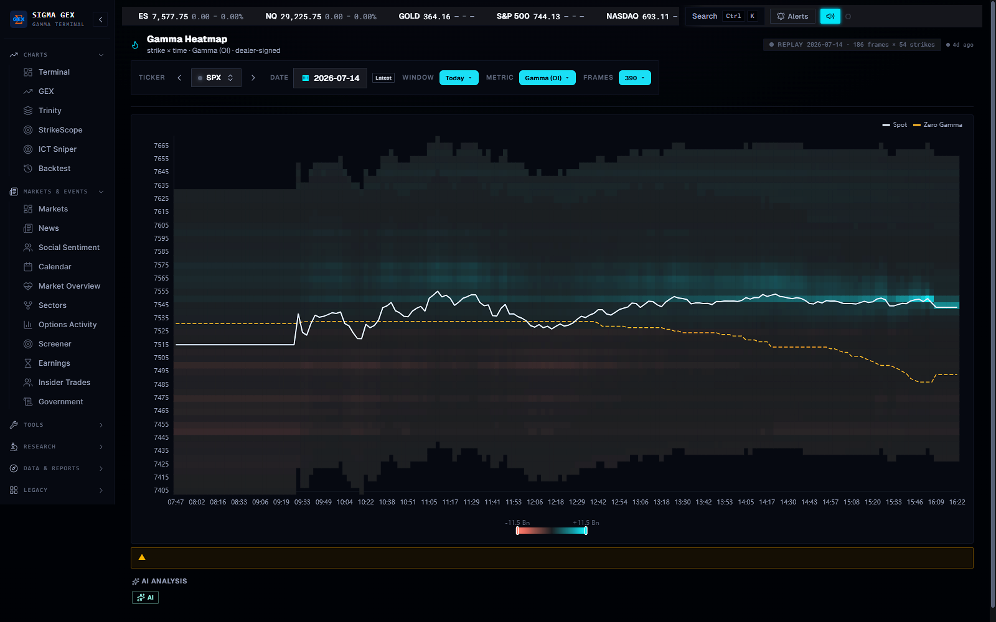
Task: Open Search in the top bar
Action: (725, 16)
